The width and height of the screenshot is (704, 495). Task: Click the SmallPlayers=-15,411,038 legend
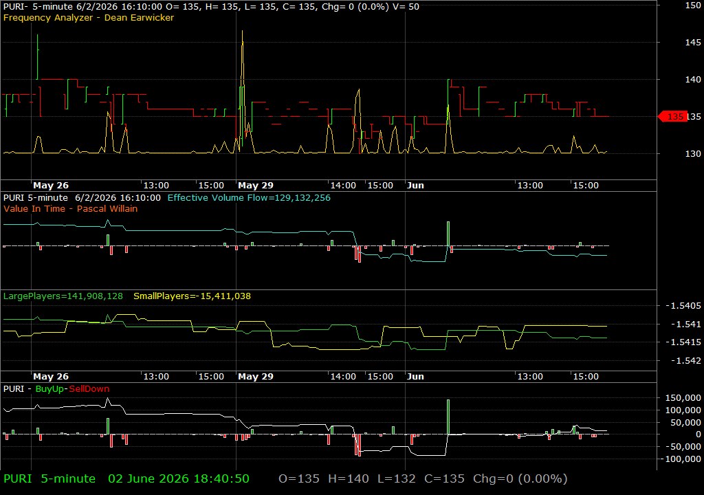[192, 296]
